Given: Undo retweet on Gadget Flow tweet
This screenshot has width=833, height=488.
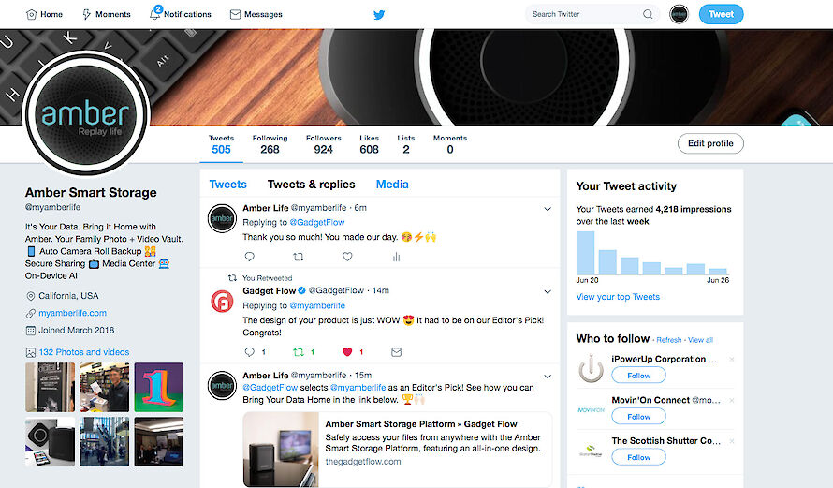Looking at the screenshot, I should [x=299, y=352].
